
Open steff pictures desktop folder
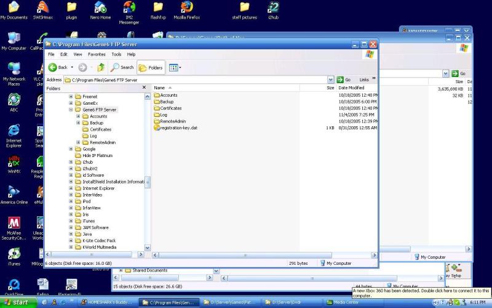(244, 10)
